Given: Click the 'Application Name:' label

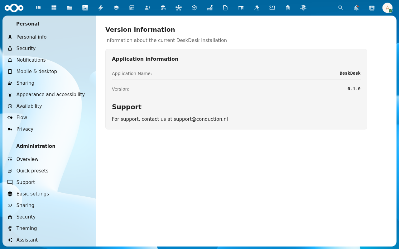Looking at the screenshot, I should click(132, 73).
